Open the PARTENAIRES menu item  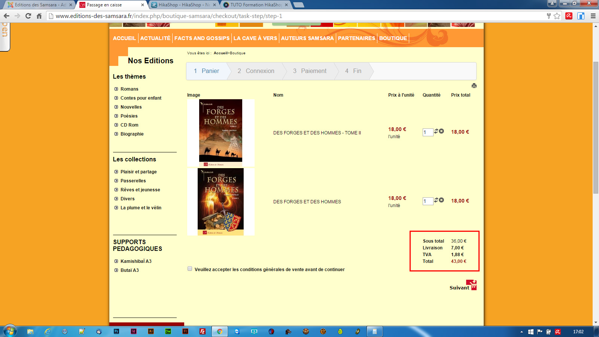(356, 38)
